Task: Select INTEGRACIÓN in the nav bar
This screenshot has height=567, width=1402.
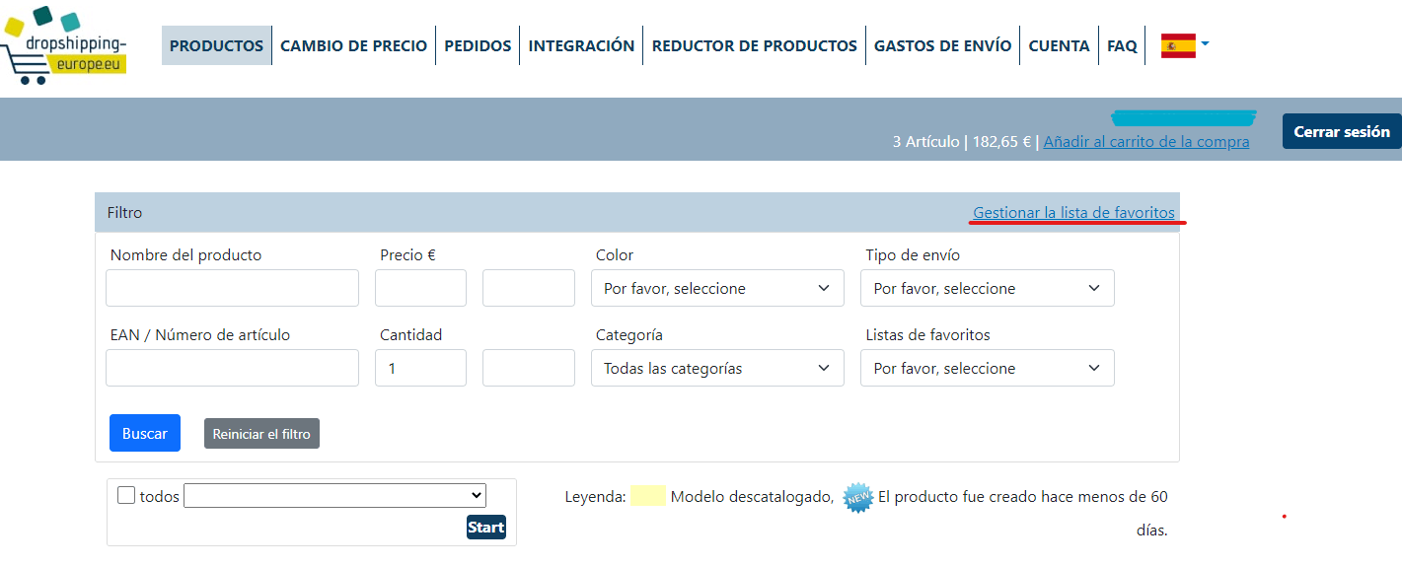Action: click(581, 45)
